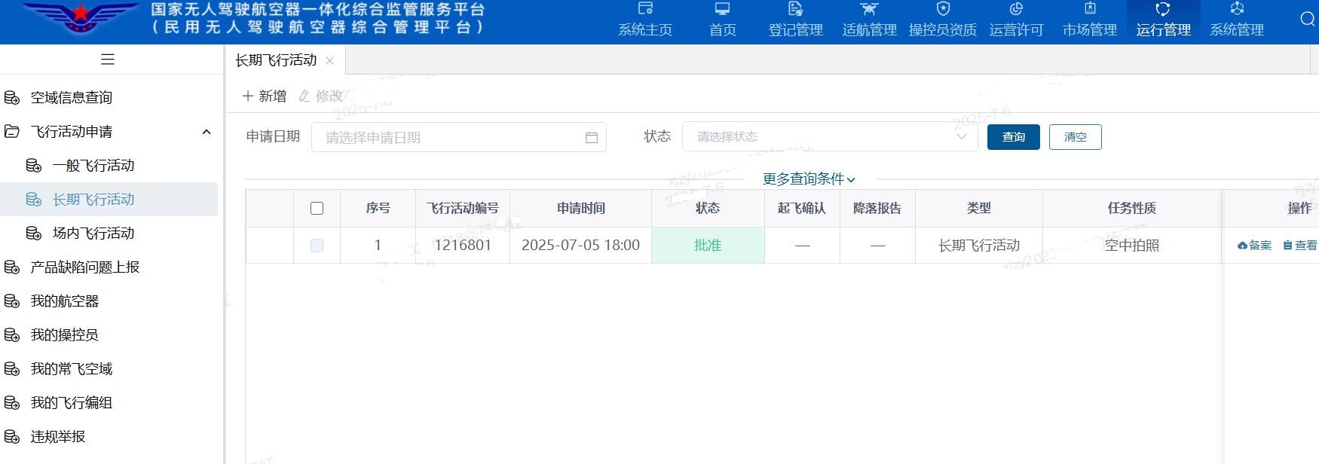Open 我的航空器 in sidebar

tap(65, 301)
